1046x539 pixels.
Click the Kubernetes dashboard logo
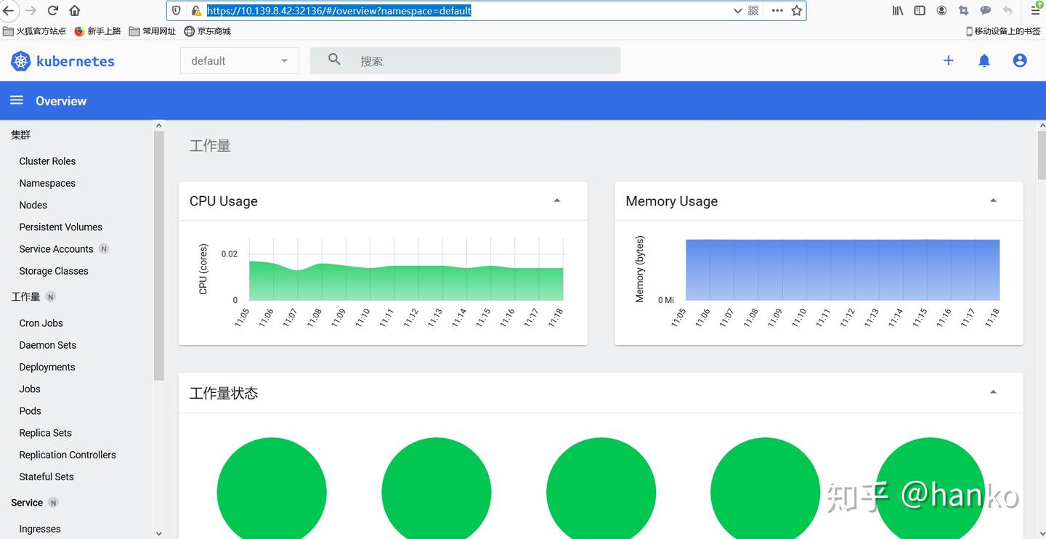pos(62,61)
